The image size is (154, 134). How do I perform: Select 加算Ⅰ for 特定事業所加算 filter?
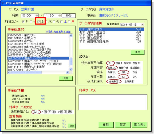tap(119, 63)
